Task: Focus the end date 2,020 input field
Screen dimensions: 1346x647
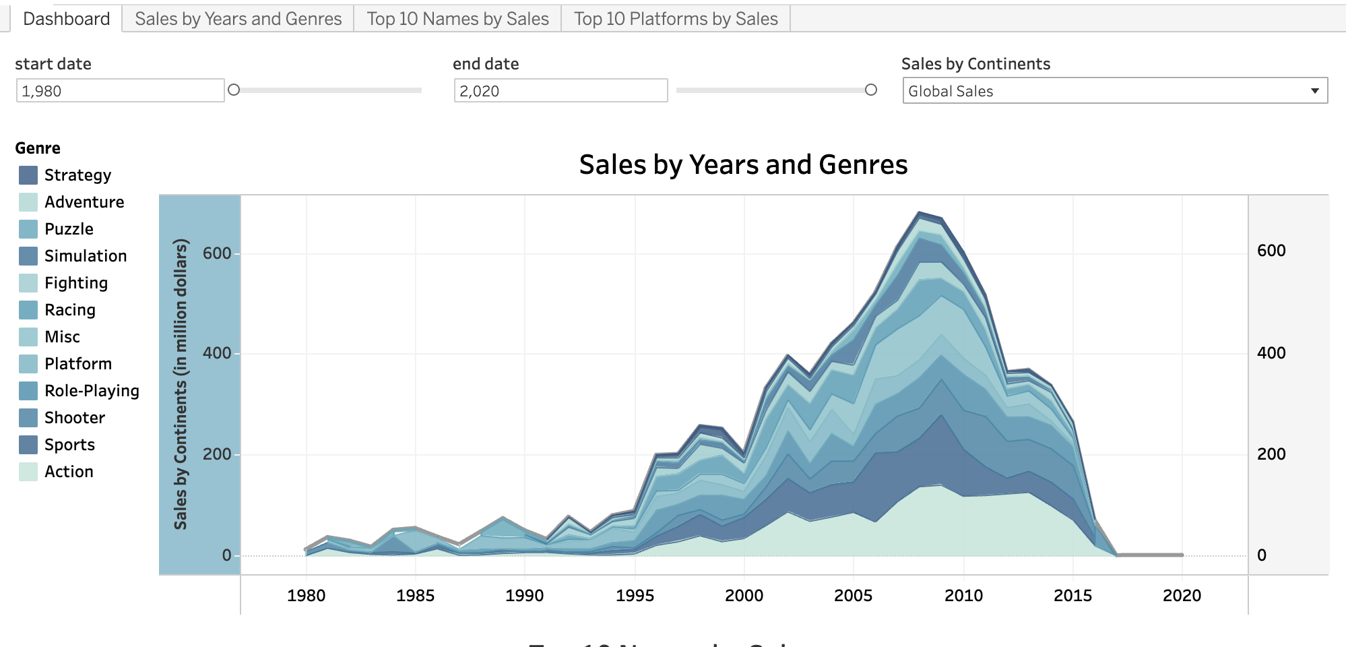Action: click(x=560, y=91)
